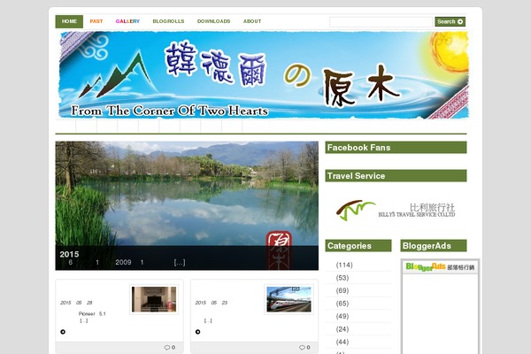Open the DOWNLOADS page
The image size is (531, 354).
coord(213,21)
